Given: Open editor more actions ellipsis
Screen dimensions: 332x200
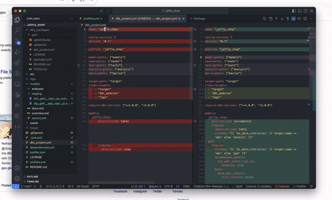Looking at the screenshot, I should tap(311, 19).
